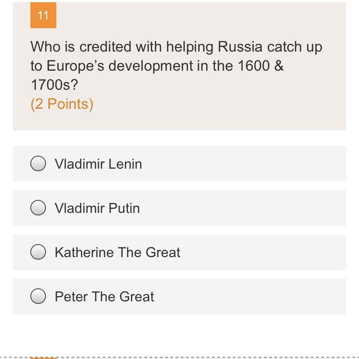359x359 pixels.
Task: Select the Vladimir Lenin radio button
Action: pyautogui.click(x=38, y=163)
